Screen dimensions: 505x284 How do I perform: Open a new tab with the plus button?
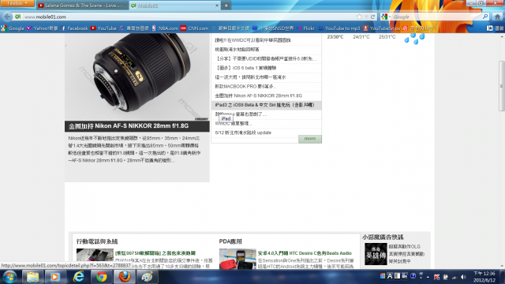[x=226, y=6]
